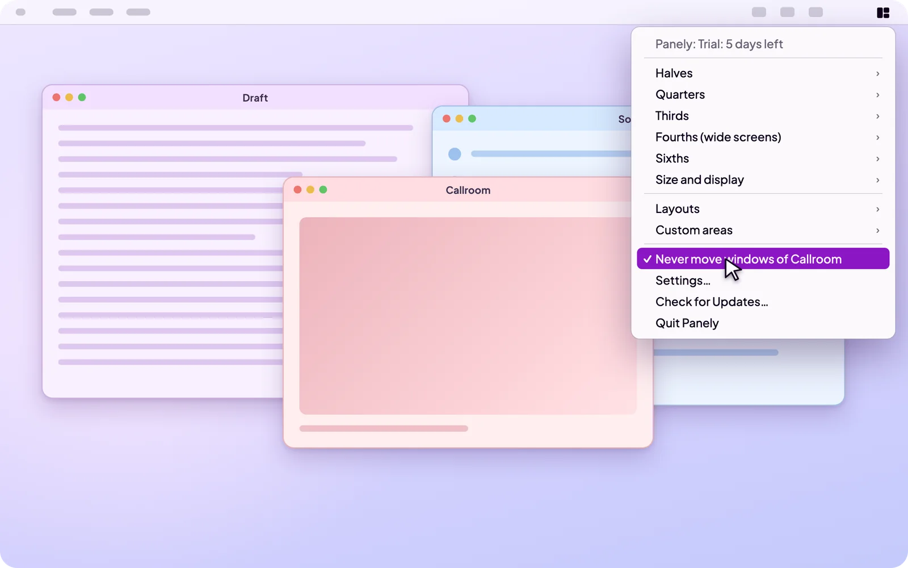Toggle Never move windows of Callroom

(763, 259)
